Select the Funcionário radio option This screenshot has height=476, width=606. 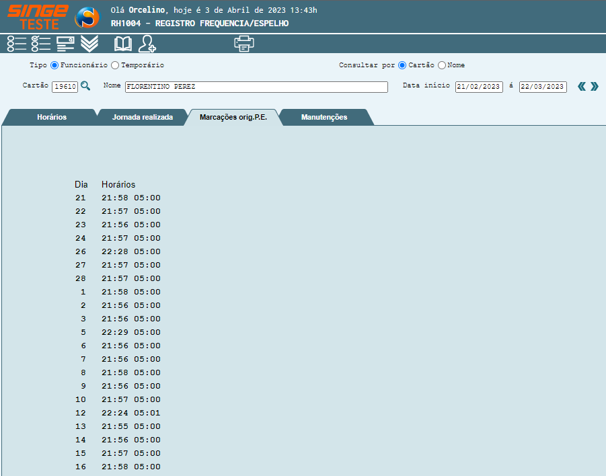[54, 65]
